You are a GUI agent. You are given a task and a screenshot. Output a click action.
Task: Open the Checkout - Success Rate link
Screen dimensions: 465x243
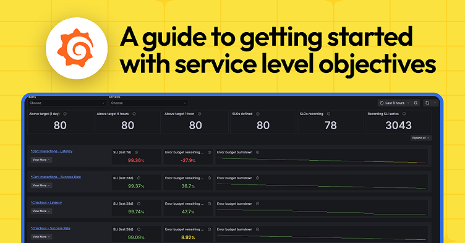tap(51, 228)
